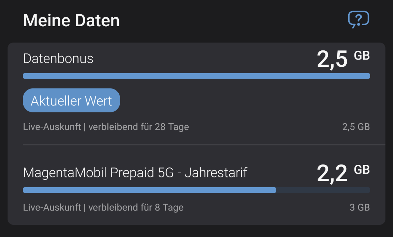Open the help chat bubble icon
The width and height of the screenshot is (393, 237).
pos(358,19)
